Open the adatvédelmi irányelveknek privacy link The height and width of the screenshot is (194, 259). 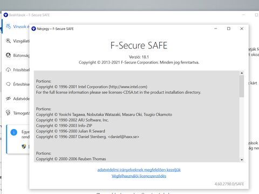pyautogui.click(x=139, y=170)
